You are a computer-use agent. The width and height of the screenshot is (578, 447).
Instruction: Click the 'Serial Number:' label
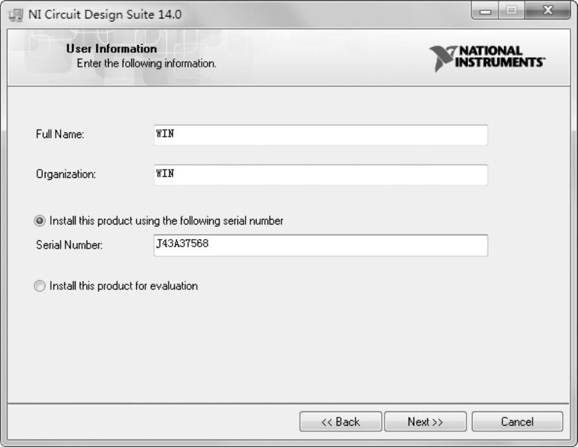(69, 245)
